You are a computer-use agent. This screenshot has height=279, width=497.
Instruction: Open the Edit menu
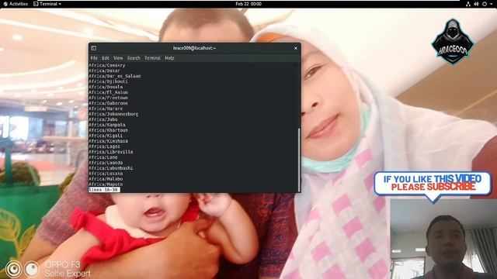tap(106, 58)
